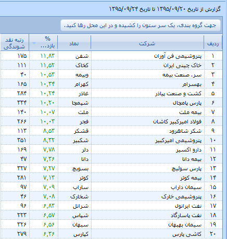Sort by the شرکت column header
This screenshot has width=227, height=239.
(x=147, y=43)
